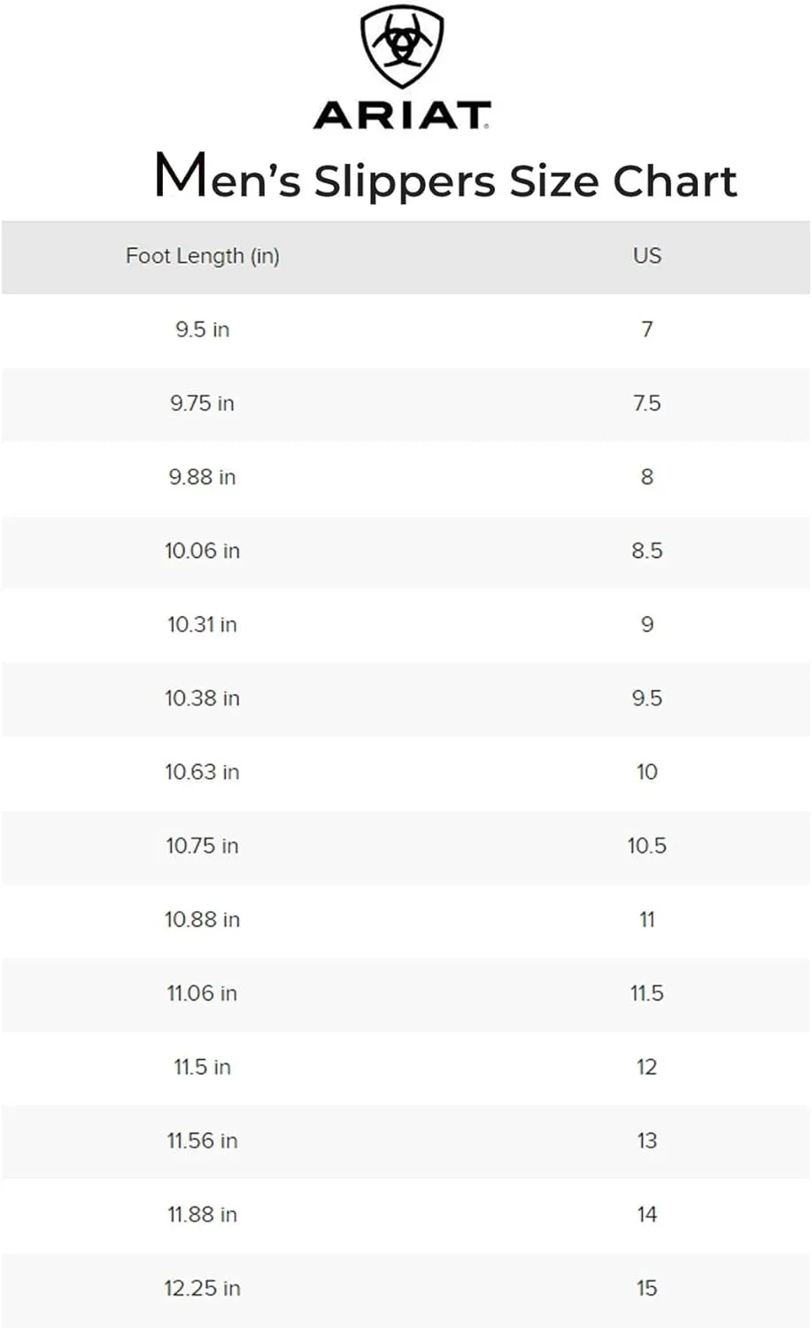Screen dimensions: 812x1328
Task: Select the 10.75 in foot length cell
Action: [x=203, y=845]
